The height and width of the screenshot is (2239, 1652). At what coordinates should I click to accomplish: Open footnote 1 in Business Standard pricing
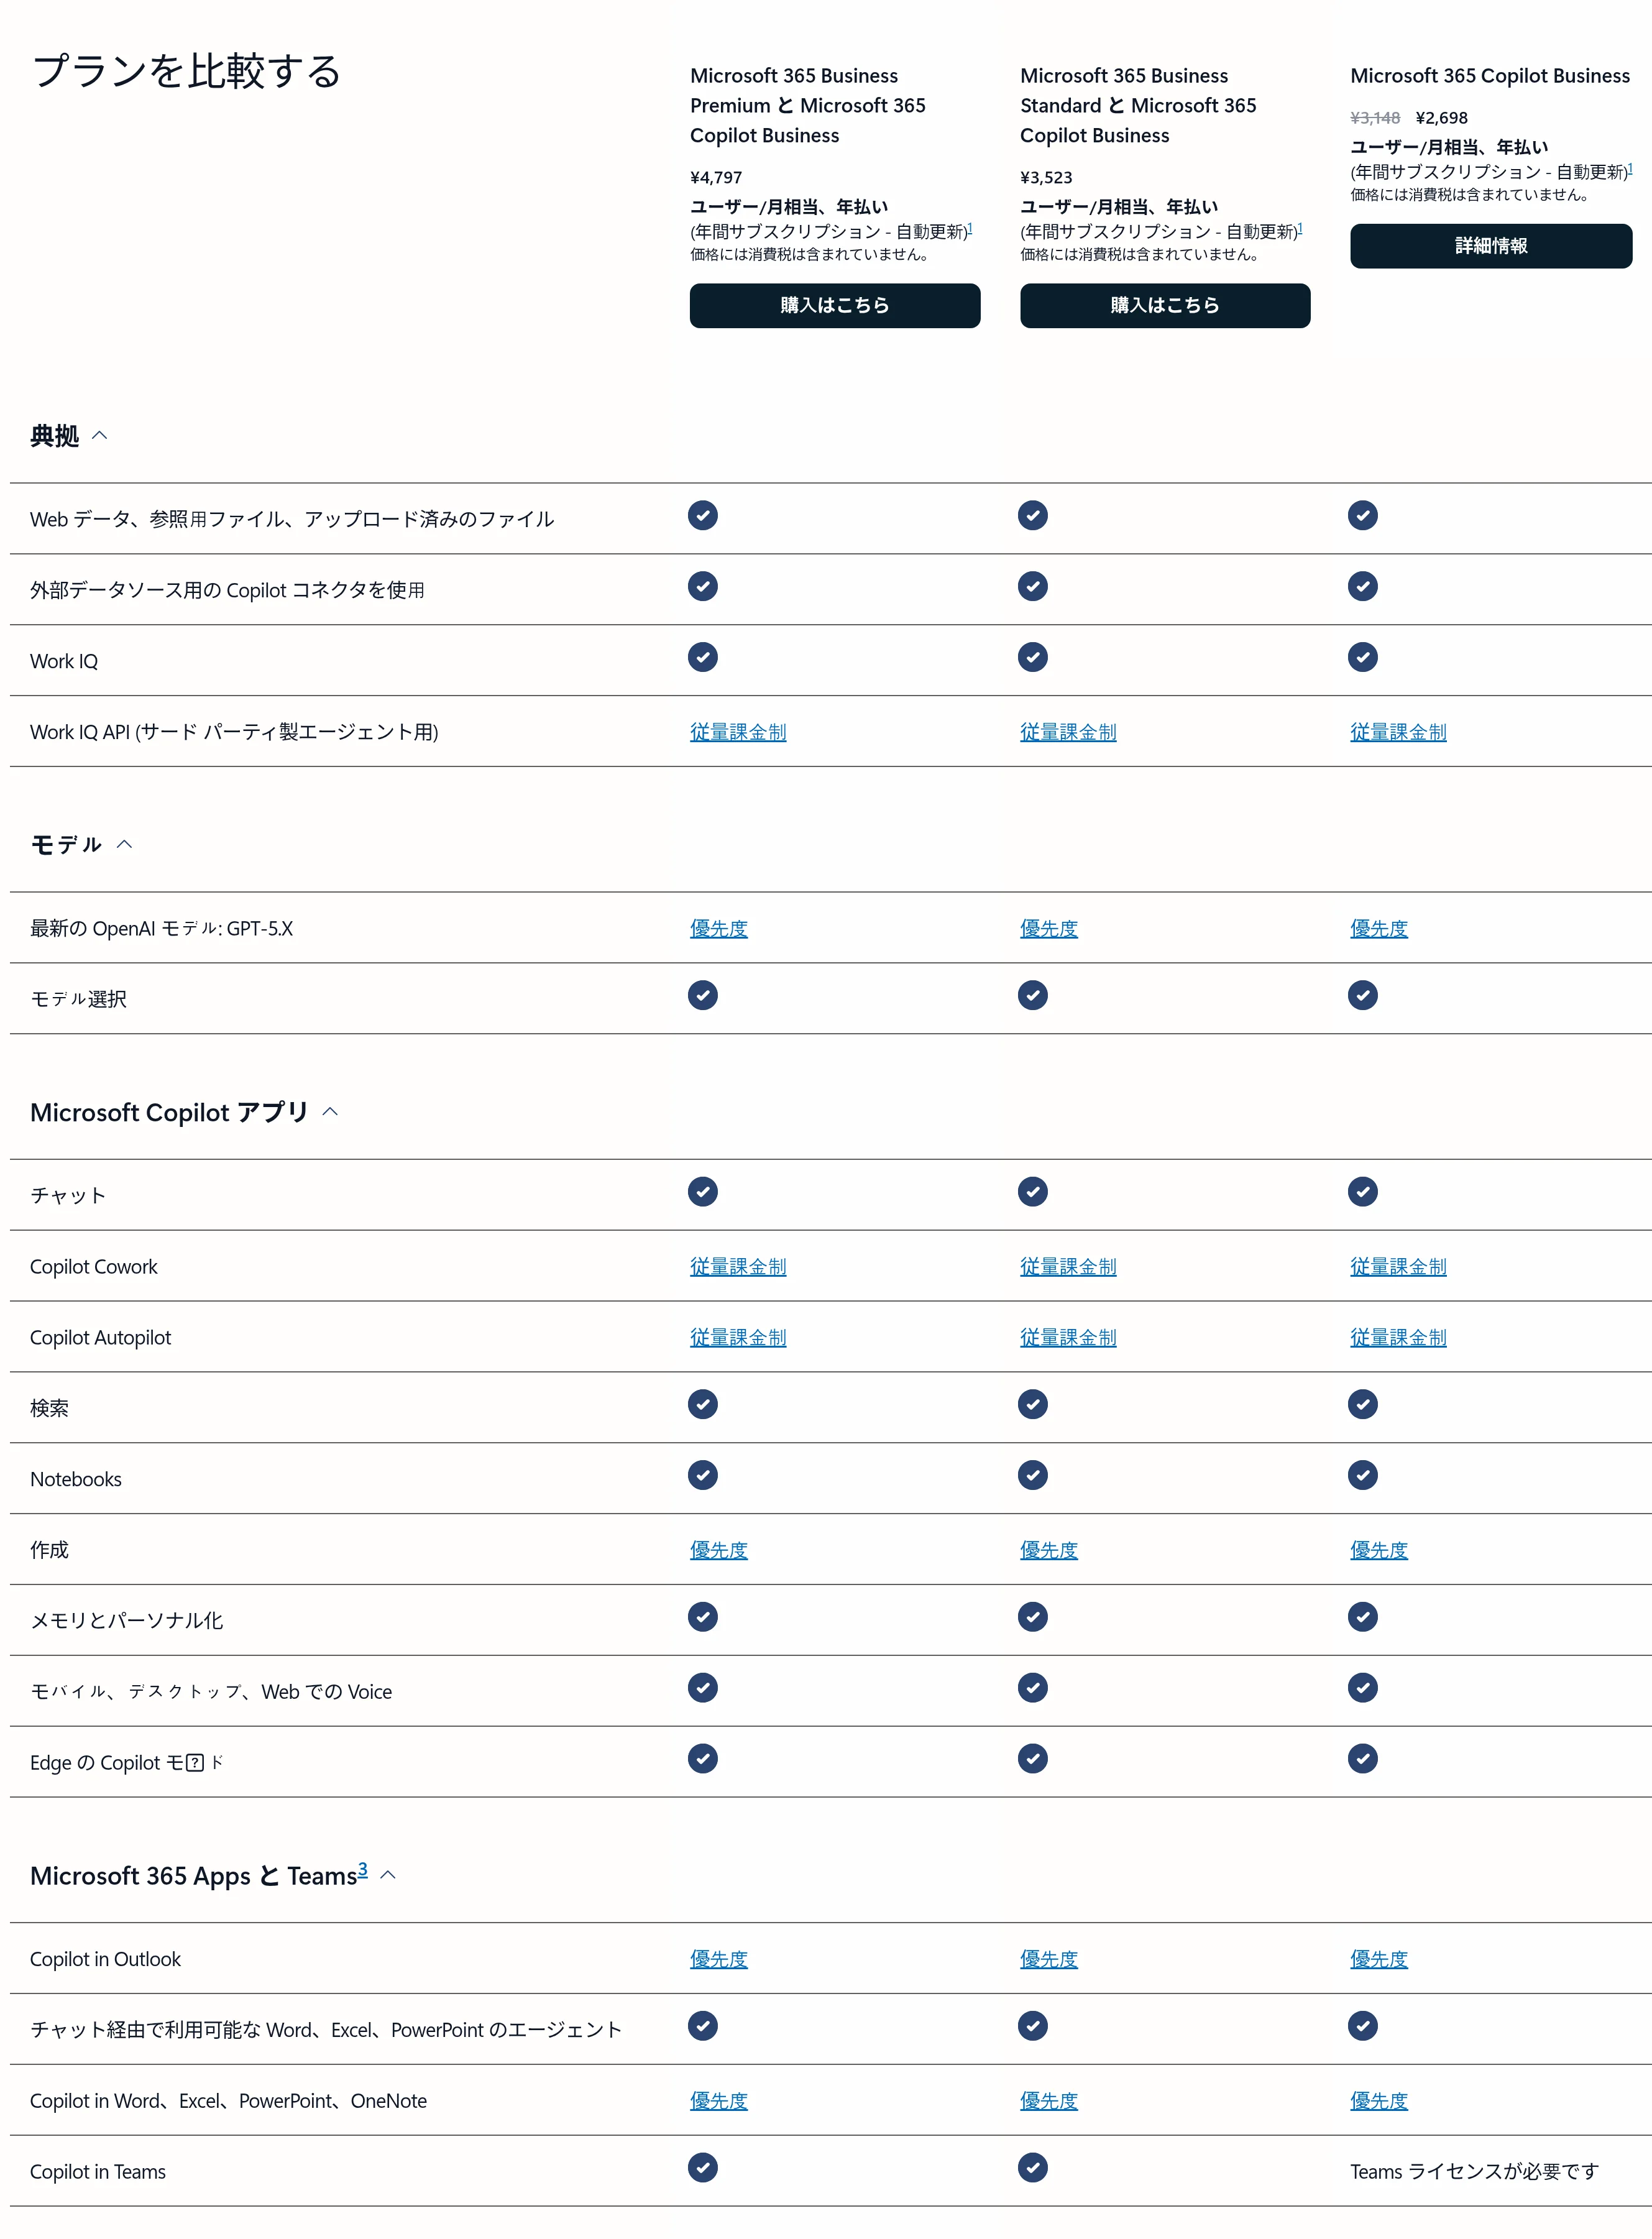(1300, 228)
